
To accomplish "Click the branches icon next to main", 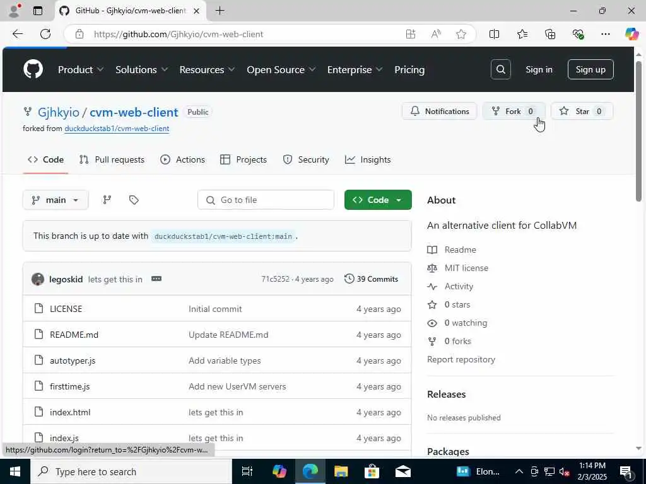I will tap(107, 200).
